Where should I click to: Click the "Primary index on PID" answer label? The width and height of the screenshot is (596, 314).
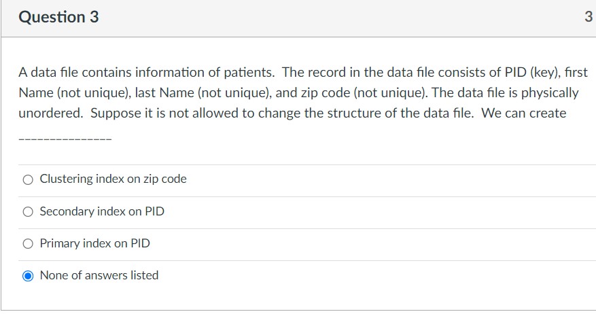click(x=94, y=243)
